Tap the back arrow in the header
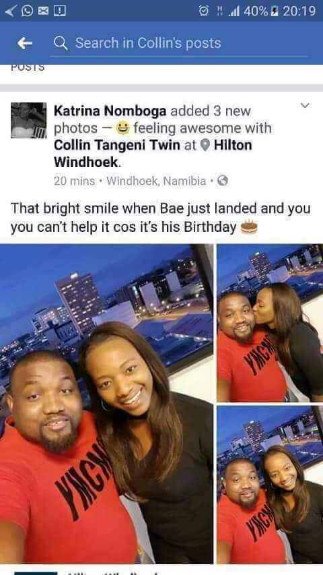323x575 pixels. click(x=25, y=44)
